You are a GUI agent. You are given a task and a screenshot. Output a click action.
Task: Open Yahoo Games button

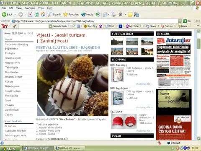coord(167,26)
